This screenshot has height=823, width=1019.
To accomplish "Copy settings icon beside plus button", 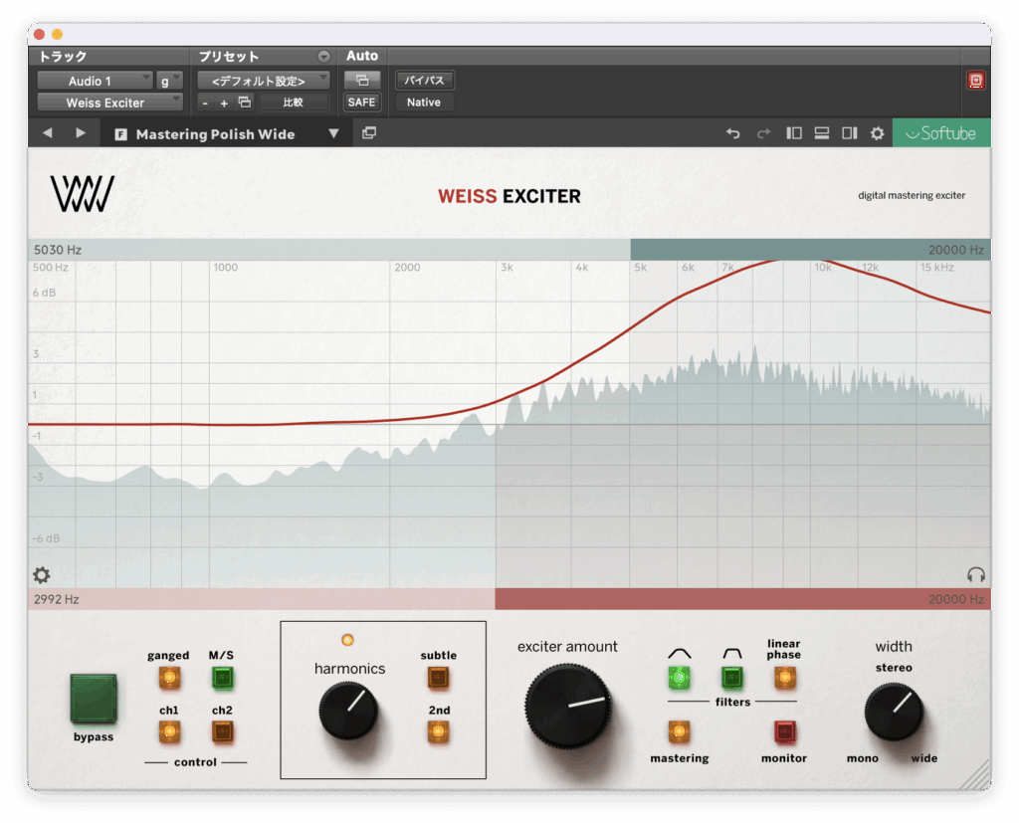I will (245, 103).
